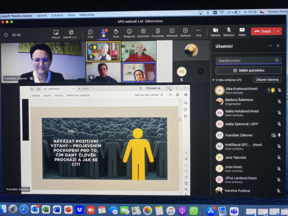This screenshot has width=288, height=216.
Task: Raise hand with the Ruka button
Action: click(116, 33)
